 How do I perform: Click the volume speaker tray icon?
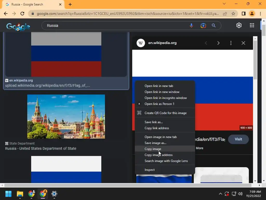click(240, 194)
